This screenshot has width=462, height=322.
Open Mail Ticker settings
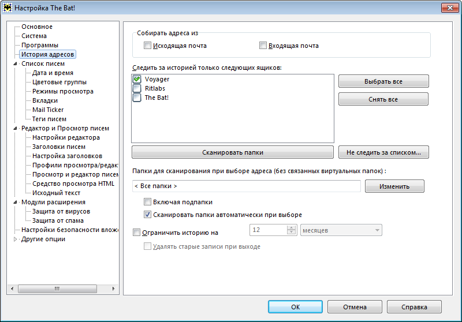click(48, 110)
